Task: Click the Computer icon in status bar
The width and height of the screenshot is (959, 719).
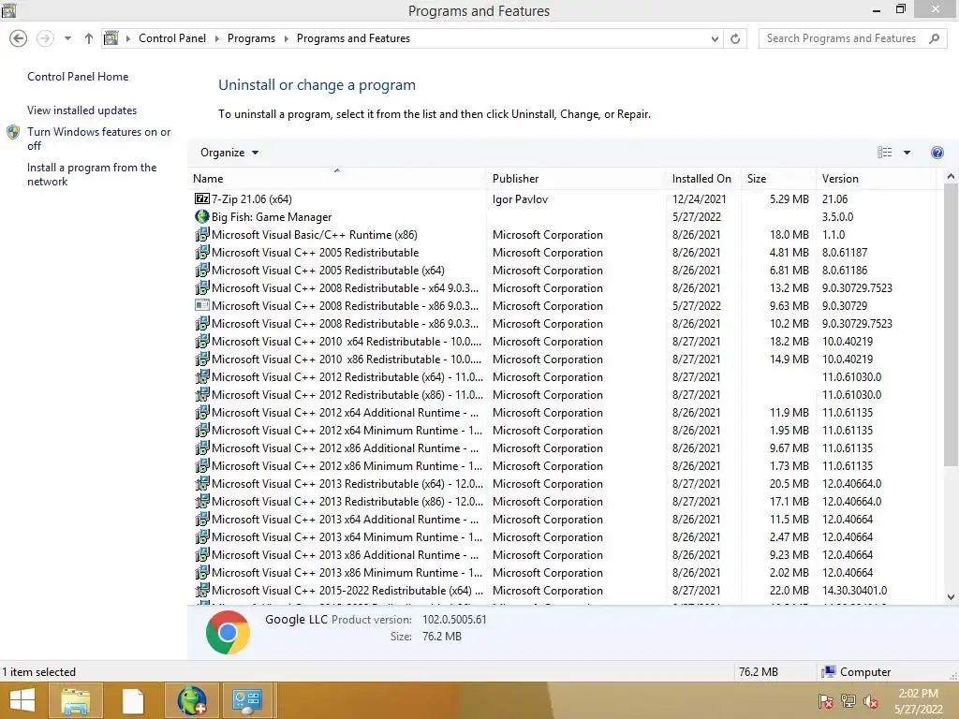Action: [828, 672]
